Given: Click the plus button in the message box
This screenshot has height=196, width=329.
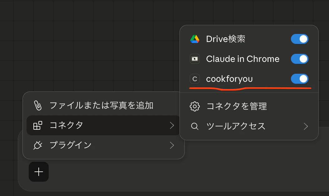Looking at the screenshot, I should pos(39,172).
